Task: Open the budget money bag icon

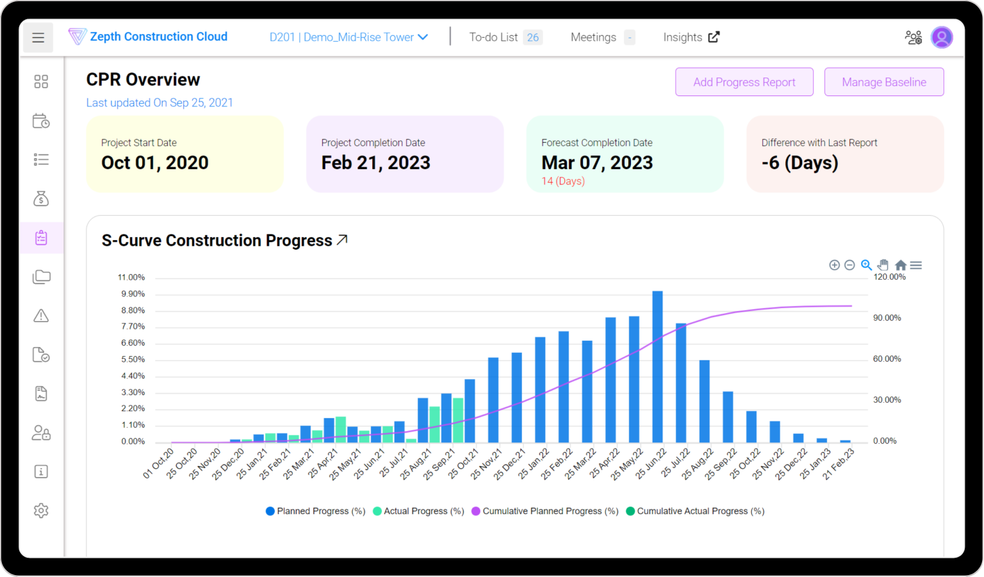Action: 41,199
